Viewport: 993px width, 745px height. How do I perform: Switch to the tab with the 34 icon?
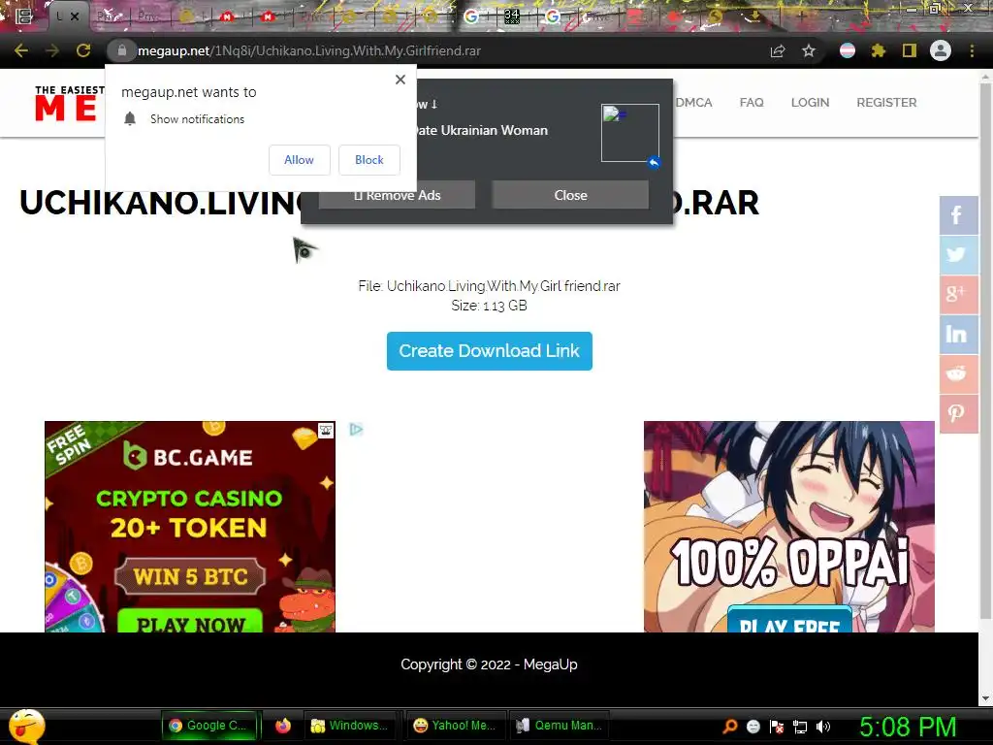tap(512, 16)
